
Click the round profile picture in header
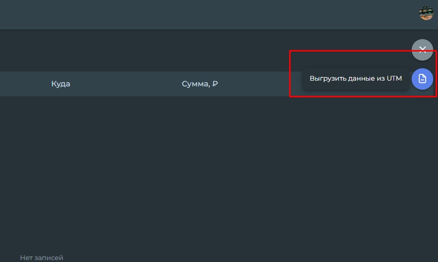(426, 13)
